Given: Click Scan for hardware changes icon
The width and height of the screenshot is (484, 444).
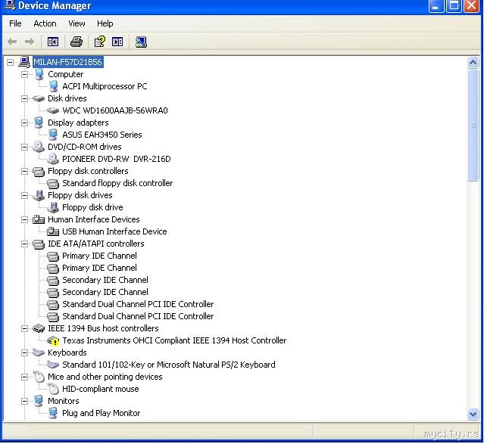Looking at the screenshot, I should [x=141, y=42].
